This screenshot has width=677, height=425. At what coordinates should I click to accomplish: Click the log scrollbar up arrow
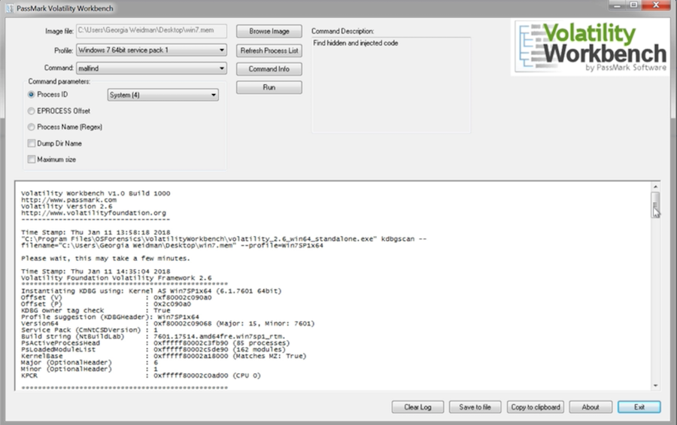pyautogui.click(x=655, y=187)
